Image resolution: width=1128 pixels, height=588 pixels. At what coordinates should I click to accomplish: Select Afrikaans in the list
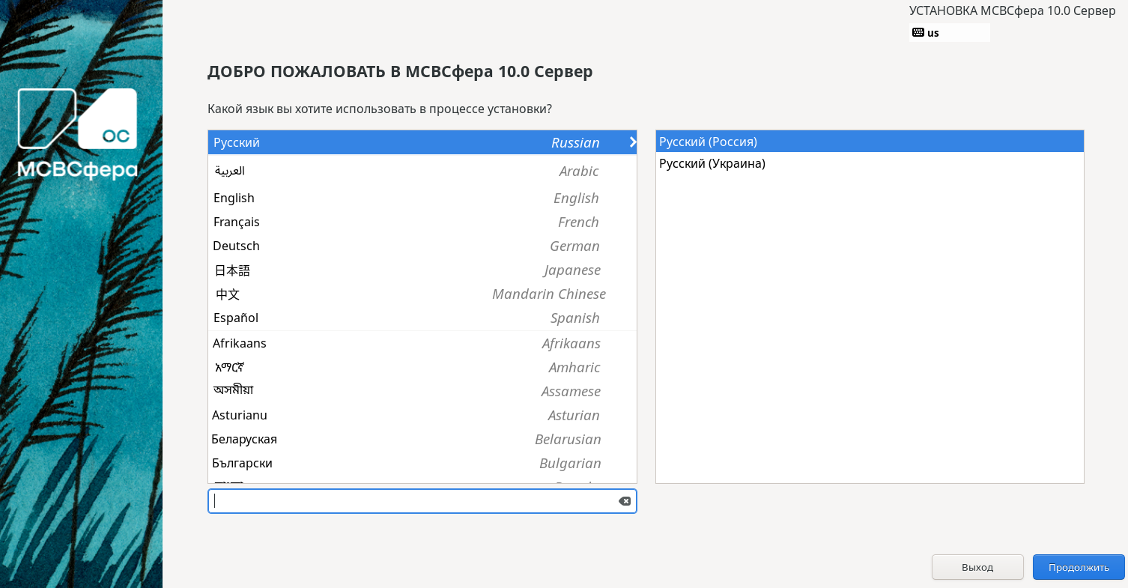(x=422, y=343)
